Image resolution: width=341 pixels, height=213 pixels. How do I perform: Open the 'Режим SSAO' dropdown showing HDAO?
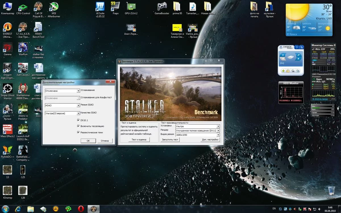point(78,105)
